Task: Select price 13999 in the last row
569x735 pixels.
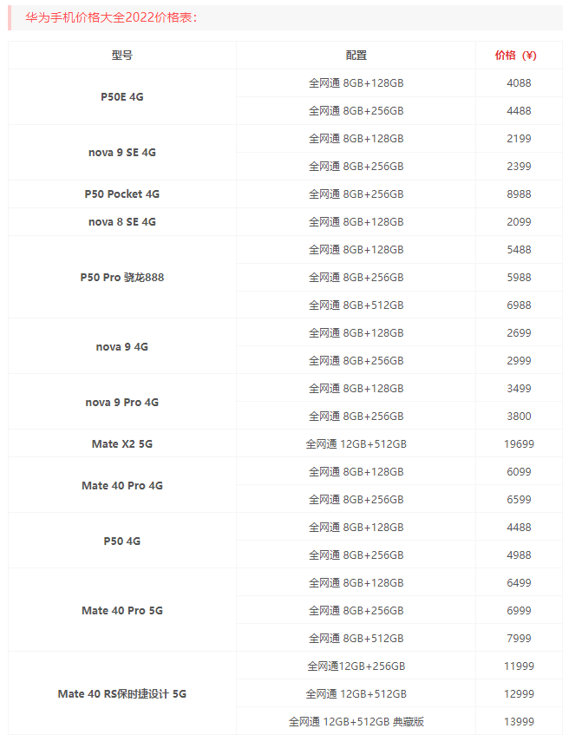Action: pyautogui.click(x=519, y=722)
